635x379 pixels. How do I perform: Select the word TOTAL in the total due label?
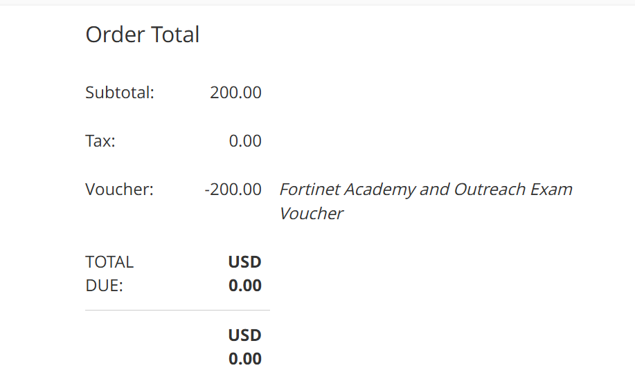[x=109, y=262]
